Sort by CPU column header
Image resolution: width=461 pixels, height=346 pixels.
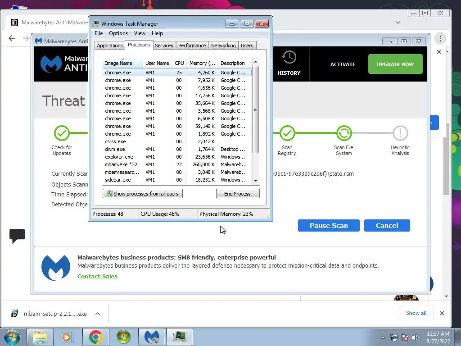[x=179, y=63]
